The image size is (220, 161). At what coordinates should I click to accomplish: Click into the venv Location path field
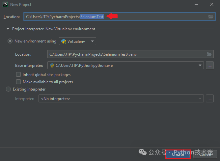[130, 54]
